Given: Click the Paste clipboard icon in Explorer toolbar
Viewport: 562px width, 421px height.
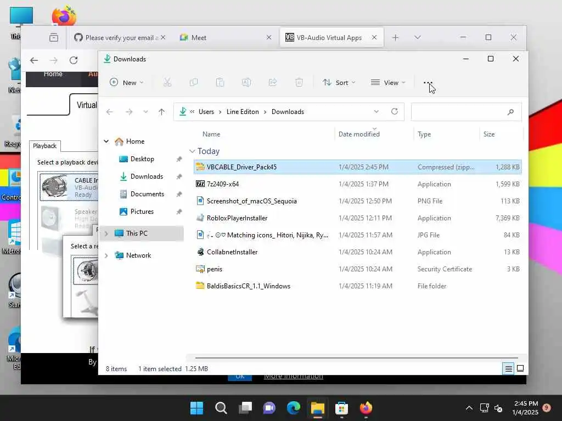Looking at the screenshot, I should (220, 83).
